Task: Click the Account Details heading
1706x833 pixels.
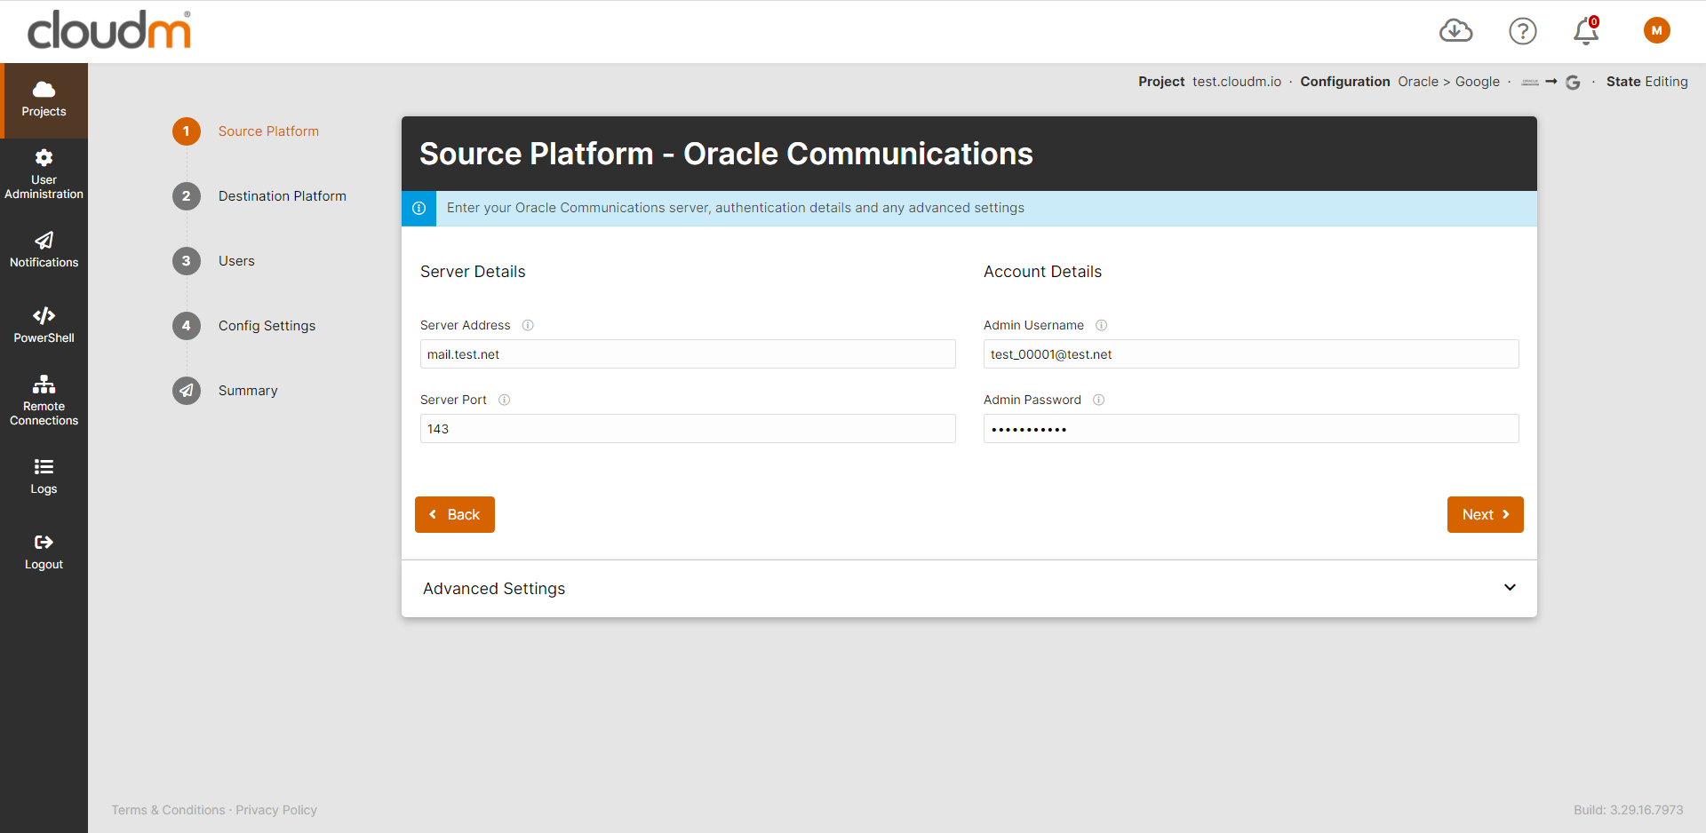Action: pyautogui.click(x=1042, y=272)
